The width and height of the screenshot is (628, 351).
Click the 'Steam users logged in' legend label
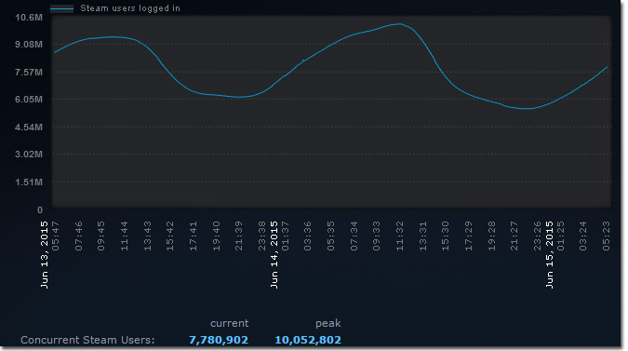click(x=130, y=8)
